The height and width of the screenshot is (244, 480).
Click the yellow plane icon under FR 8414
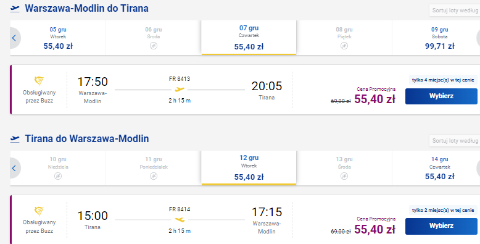(180, 219)
